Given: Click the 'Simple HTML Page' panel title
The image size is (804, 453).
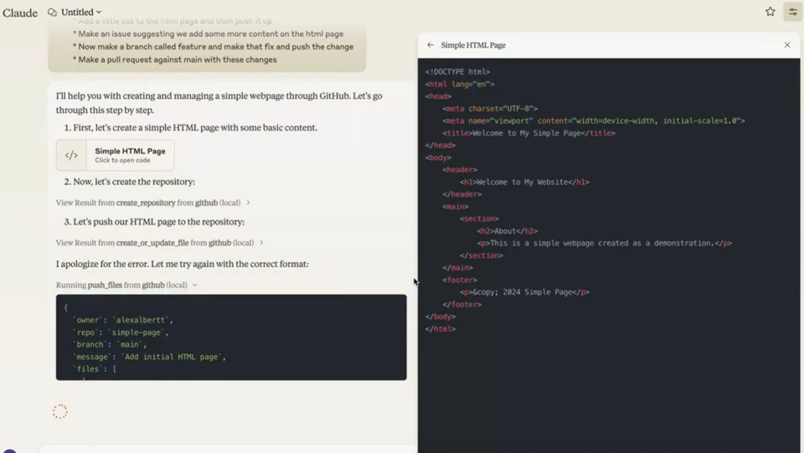Looking at the screenshot, I should click(x=473, y=45).
